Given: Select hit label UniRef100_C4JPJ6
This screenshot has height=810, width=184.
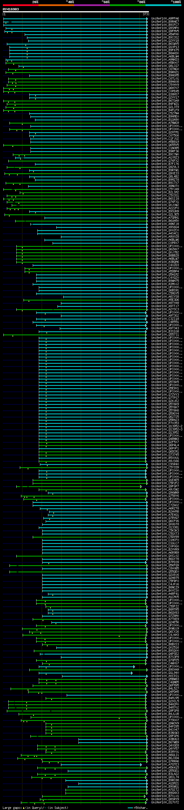Looking at the screenshot, I should coord(165,584).
